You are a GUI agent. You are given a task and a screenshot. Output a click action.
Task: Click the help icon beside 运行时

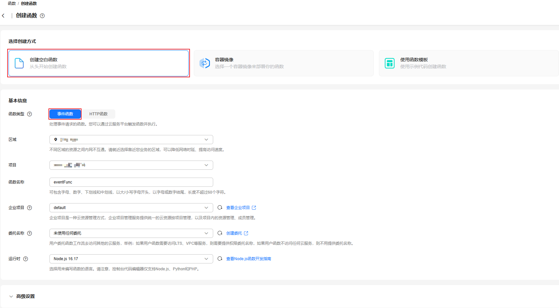click(x=26, y=259)
